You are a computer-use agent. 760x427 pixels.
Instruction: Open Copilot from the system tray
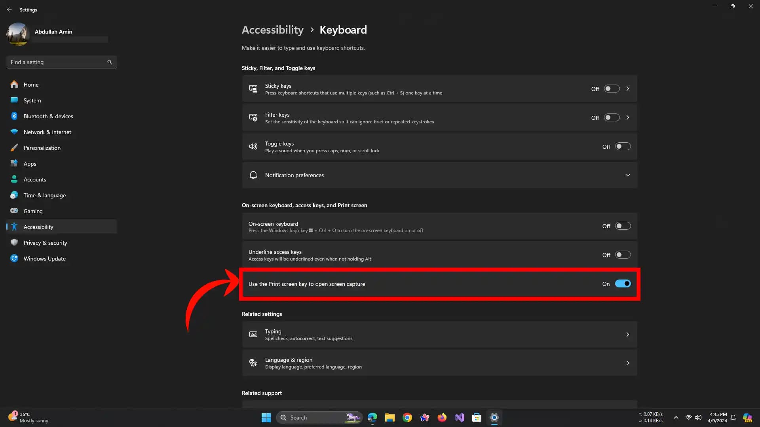tap(747, 417)
